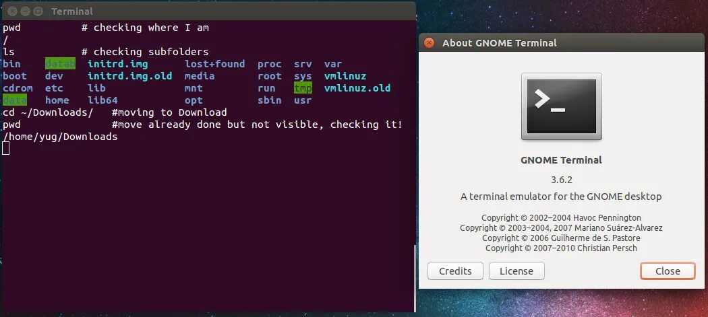
Task: Click 'lib64' in the ls output
Action: pyautogui.click(x=102, y=100)
